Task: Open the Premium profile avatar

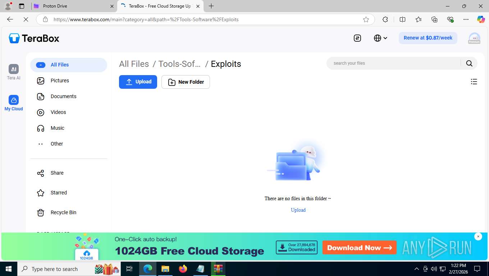Action: click(x=474, y=38)
